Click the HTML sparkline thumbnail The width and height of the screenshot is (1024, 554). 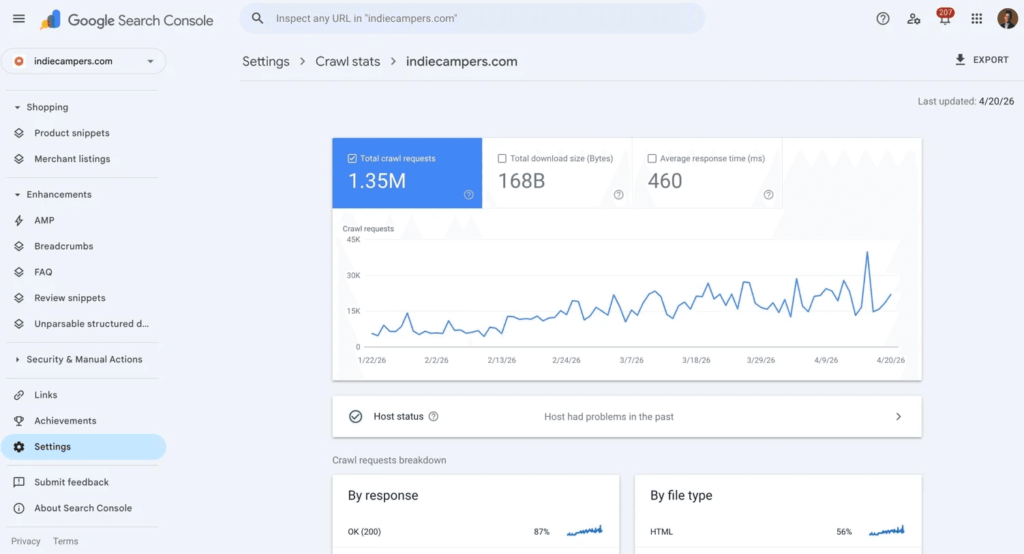(886, 531)
